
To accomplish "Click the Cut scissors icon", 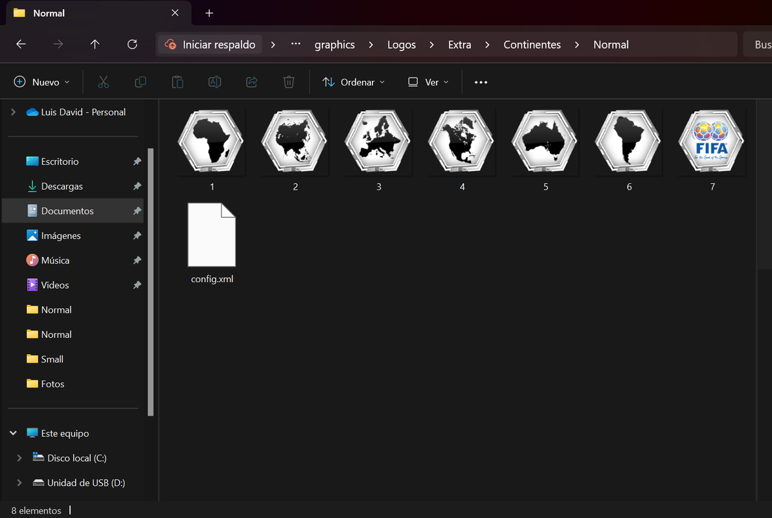I will (x=104, y=82).
